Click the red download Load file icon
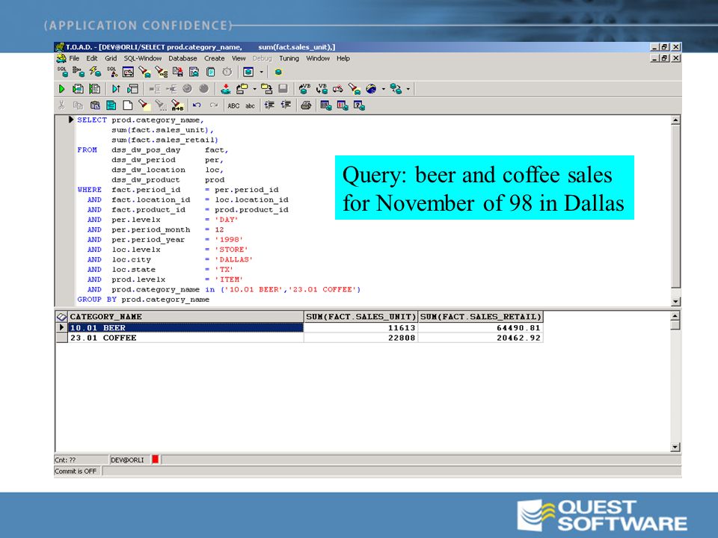The image size is (718, 538). (x=225, y=89)
